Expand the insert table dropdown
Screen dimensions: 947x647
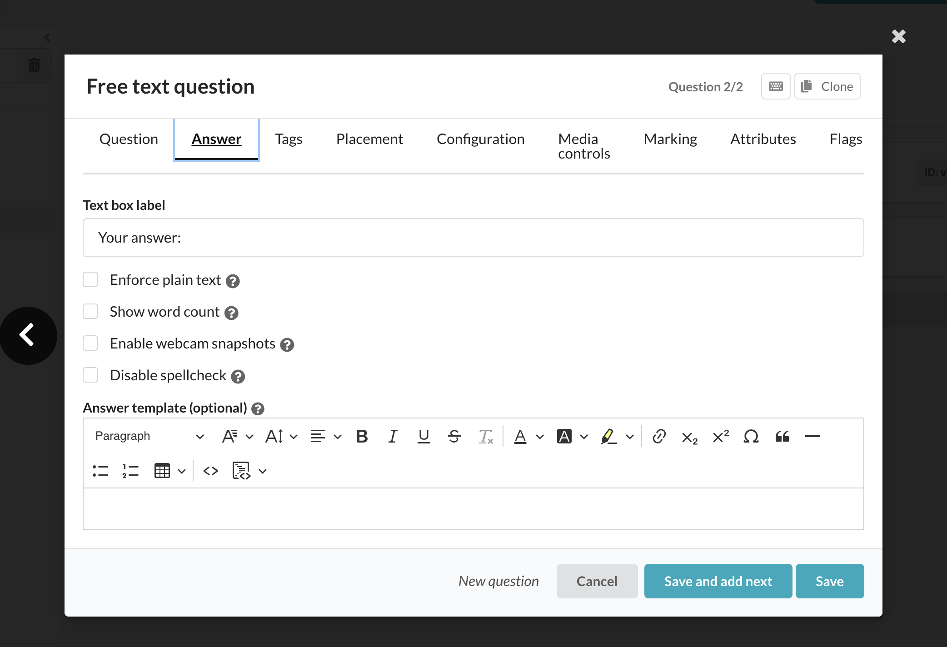[182, 471]
